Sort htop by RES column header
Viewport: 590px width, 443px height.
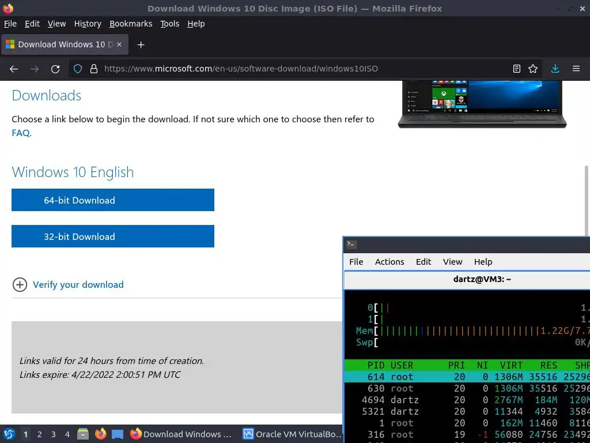coord(549,365)
